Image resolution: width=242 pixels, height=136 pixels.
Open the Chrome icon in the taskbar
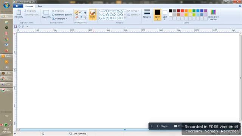(x=6, y=39)
